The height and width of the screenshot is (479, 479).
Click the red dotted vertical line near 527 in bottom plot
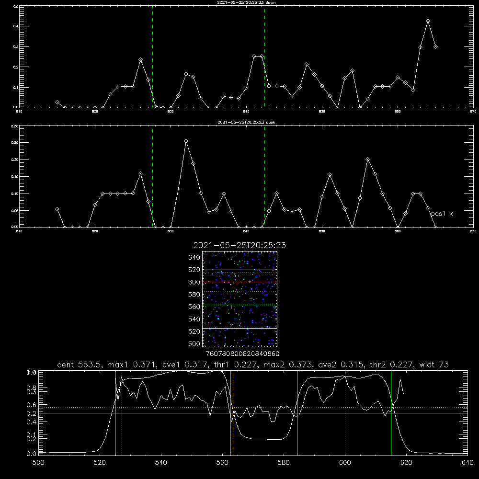[x=122, y=413]
